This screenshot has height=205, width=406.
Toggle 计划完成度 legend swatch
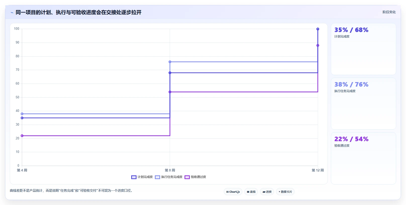pyautogui.click(x=134, y=177)
